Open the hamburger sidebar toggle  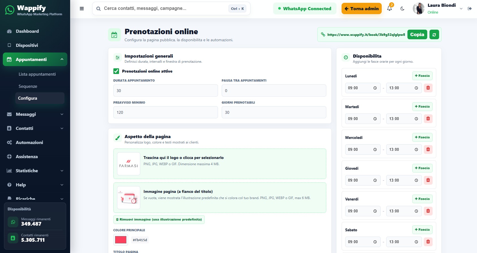click(82, 8)
